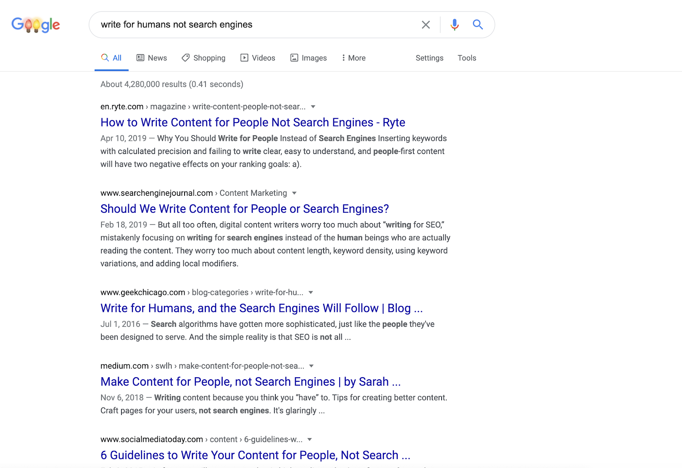The height and width of the screenshot is (468, 682).
Task: Open the More search categories menu
Action: (x=353, y=58)
